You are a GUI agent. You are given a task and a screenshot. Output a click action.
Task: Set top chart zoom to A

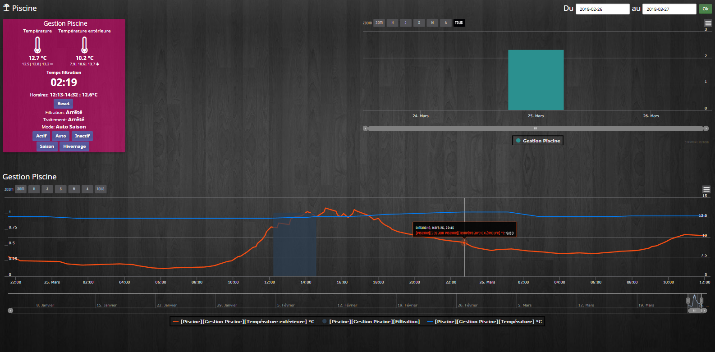[446, 23]
